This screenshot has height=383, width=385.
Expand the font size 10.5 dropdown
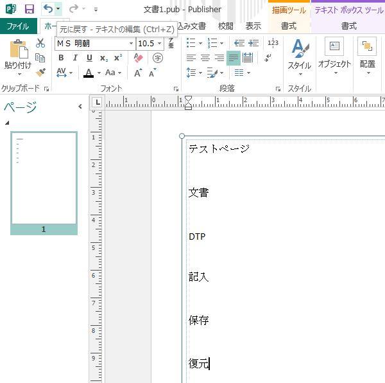[160, 44]
